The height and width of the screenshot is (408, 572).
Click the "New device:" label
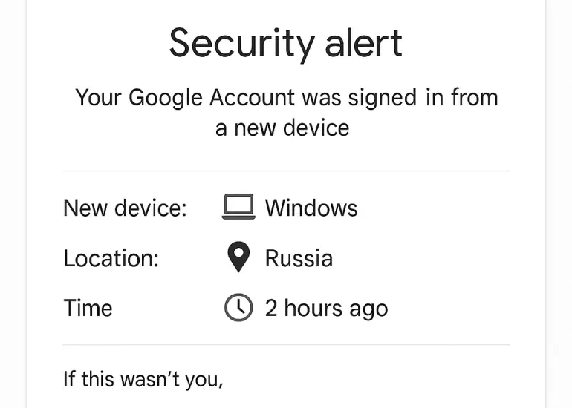[x=125, y=208]
